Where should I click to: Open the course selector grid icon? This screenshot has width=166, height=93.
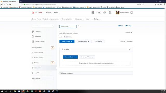tap(93, 12)
